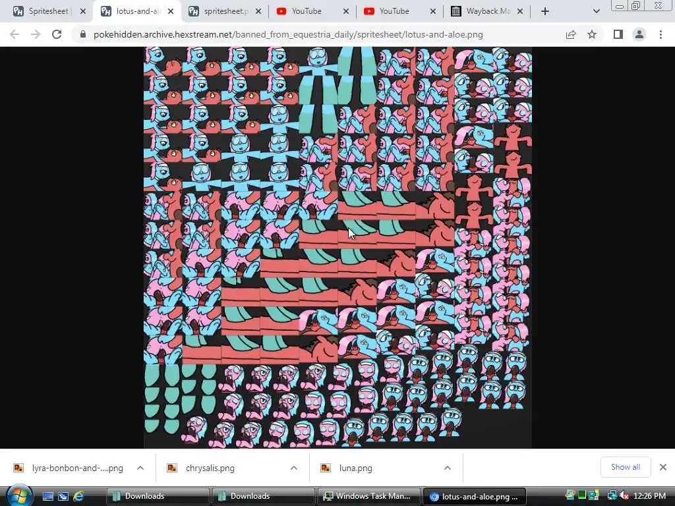Close the first YouTube tab

(345, 11)
